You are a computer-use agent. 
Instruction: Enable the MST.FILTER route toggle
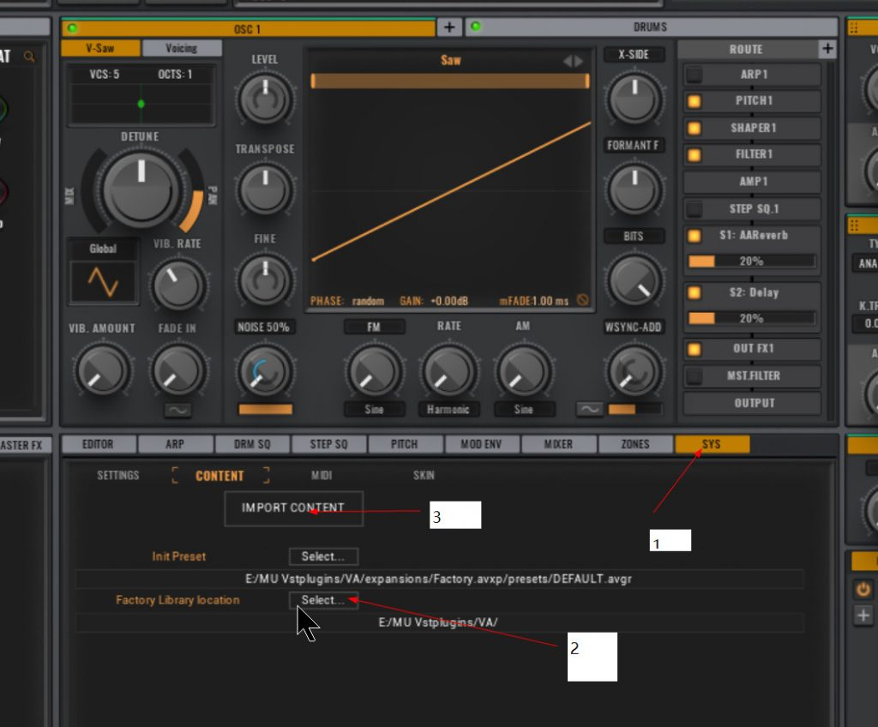693,376
